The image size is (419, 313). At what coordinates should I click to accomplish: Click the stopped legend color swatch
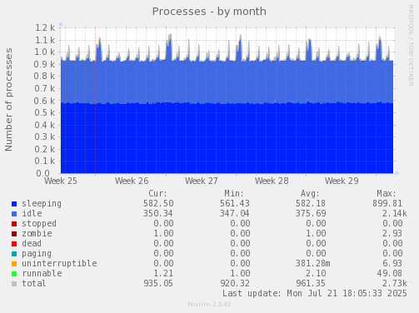[x=14, y=224]
